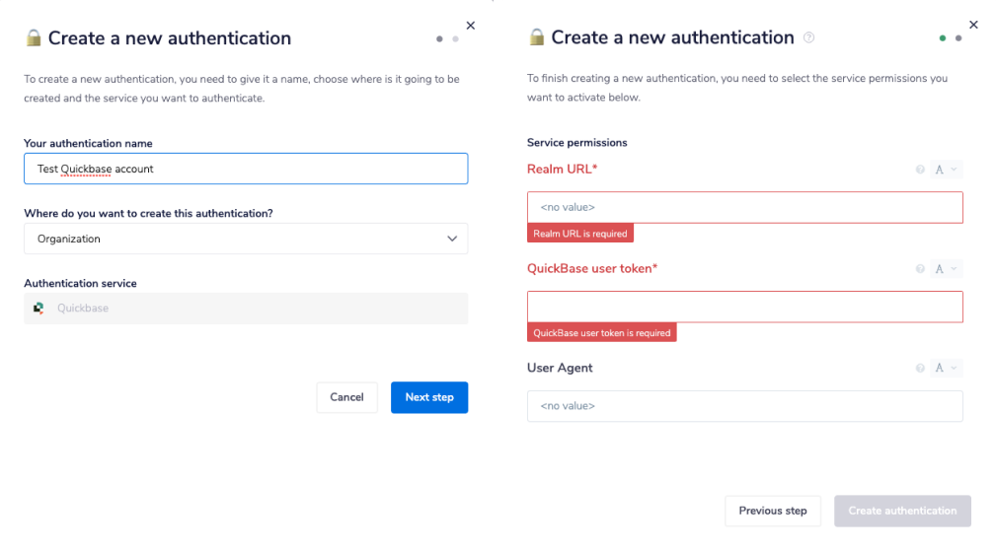
Task: Go back with Previous step button
Action: [x=773, y=511]
